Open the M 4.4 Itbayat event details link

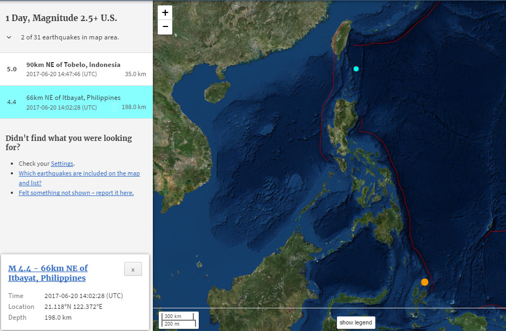48,273
